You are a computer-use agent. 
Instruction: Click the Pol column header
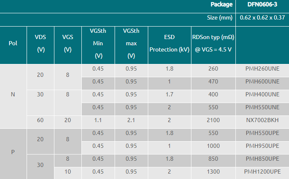tap(13, 43)
